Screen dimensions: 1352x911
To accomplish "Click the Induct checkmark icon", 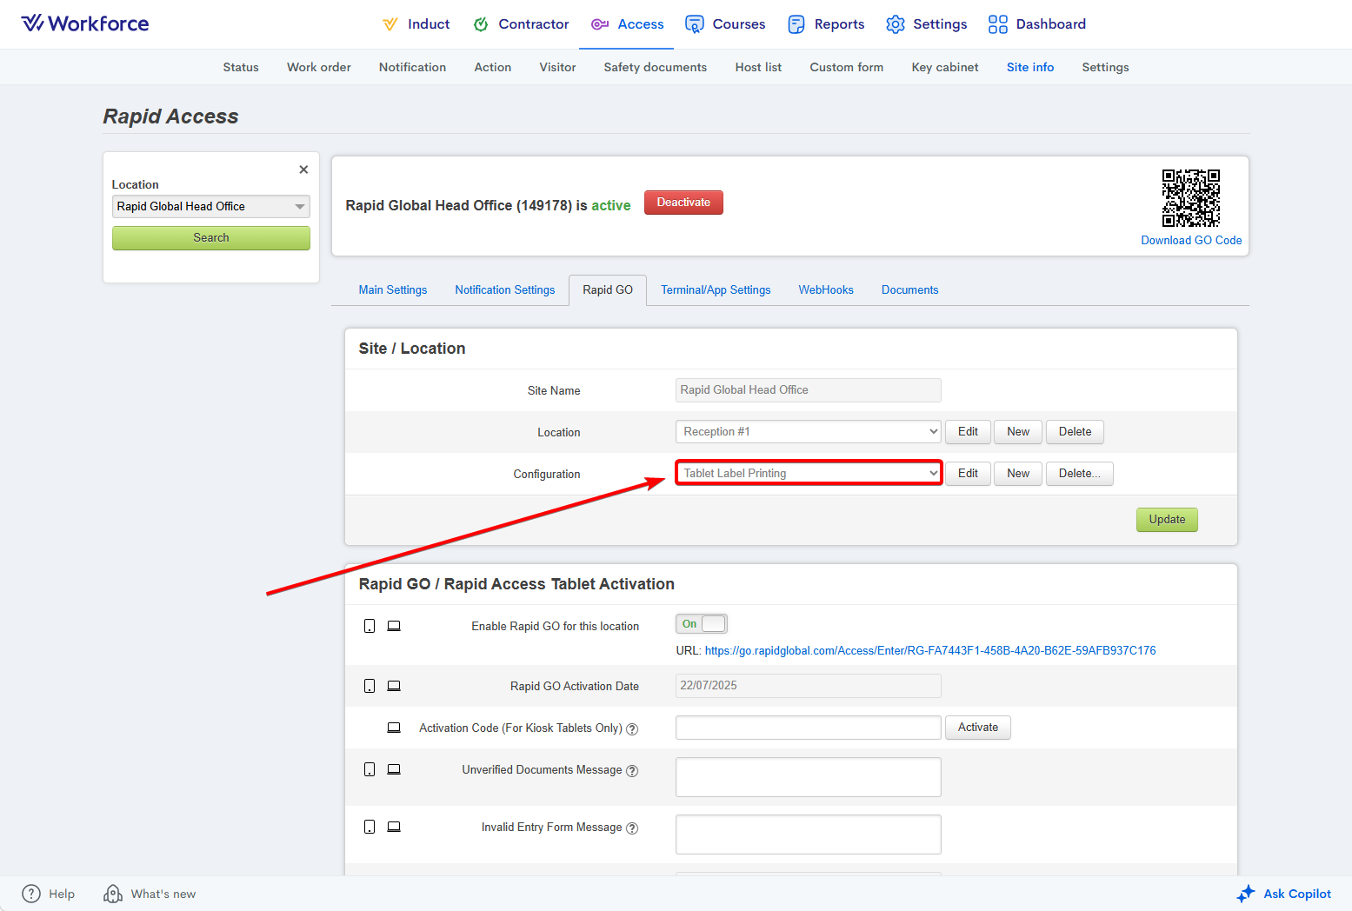I will [x=390, y=24].
